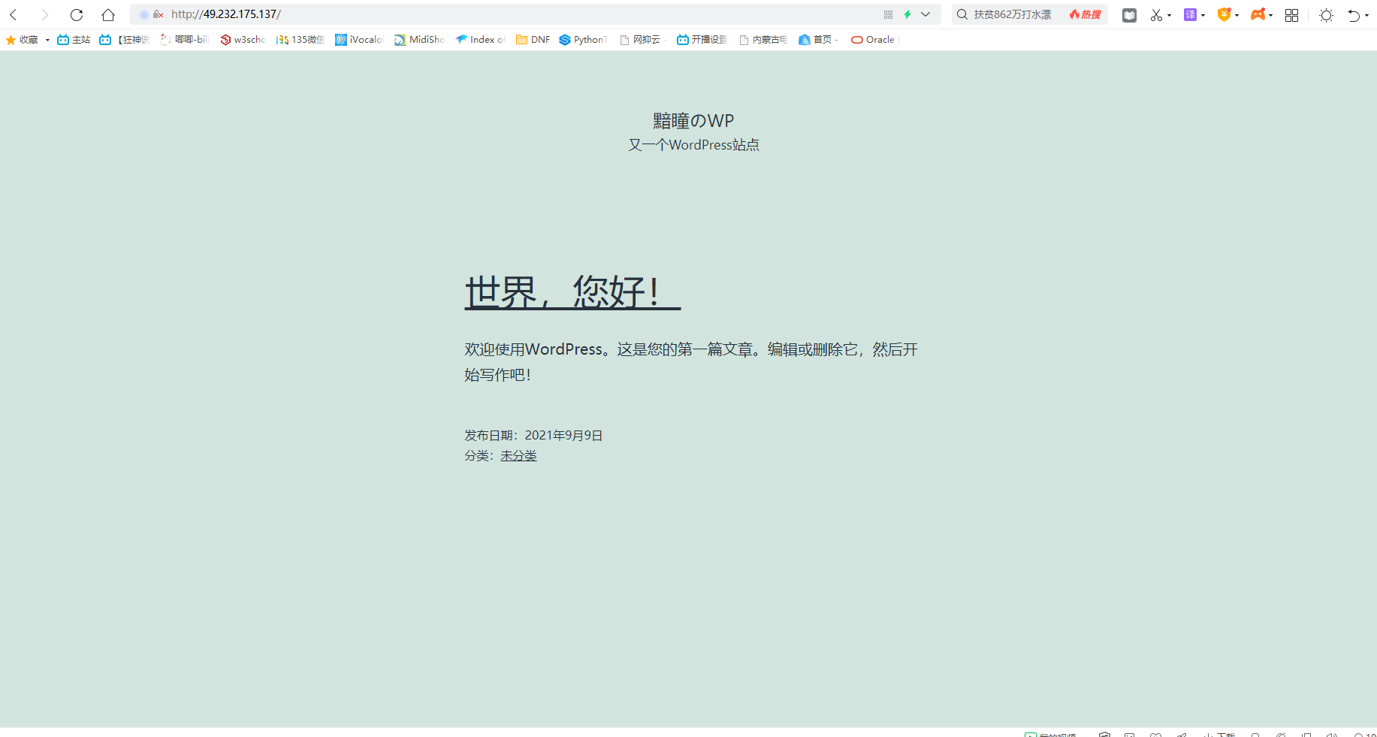Expand the shield ¥ icon dropdown arrow

1237,16
